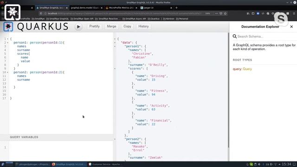The width and height of the screenshot is (297, 167).
Task: Click the clock showing 15:34
Action: [x=286, y=164]
